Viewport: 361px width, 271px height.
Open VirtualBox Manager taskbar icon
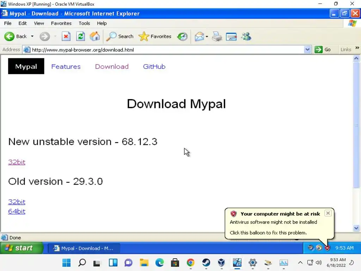tap(221, 263)
